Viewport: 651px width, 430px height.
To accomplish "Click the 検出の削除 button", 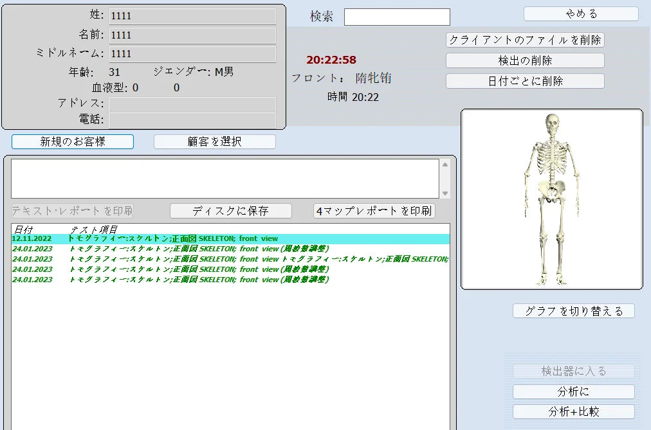I will tap(525, 60).
